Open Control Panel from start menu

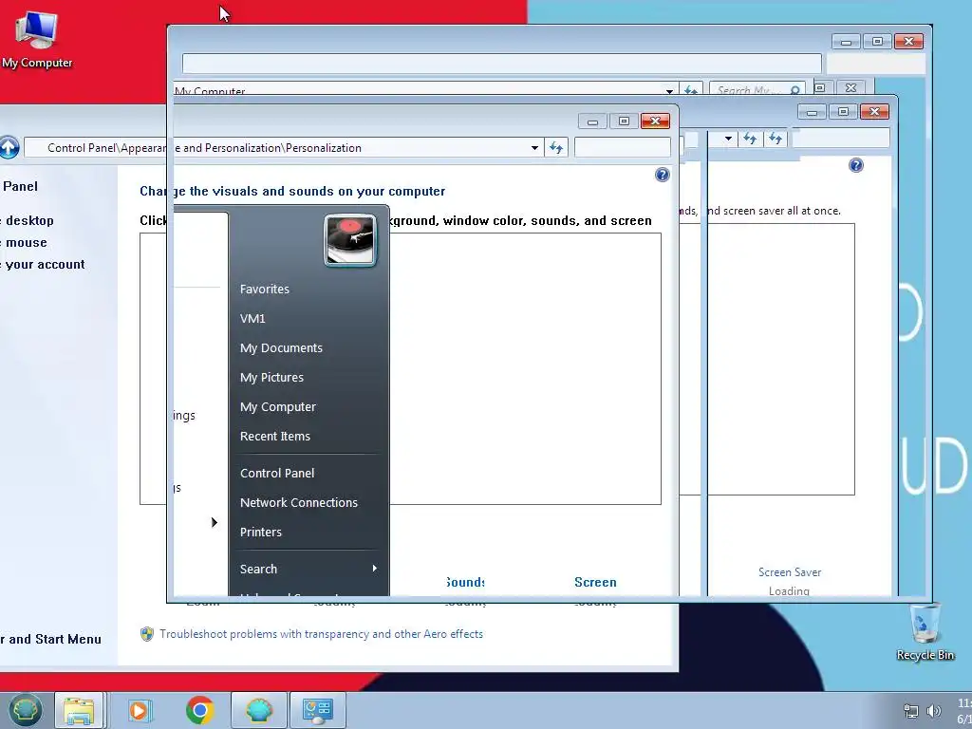(x=277, y=473)
